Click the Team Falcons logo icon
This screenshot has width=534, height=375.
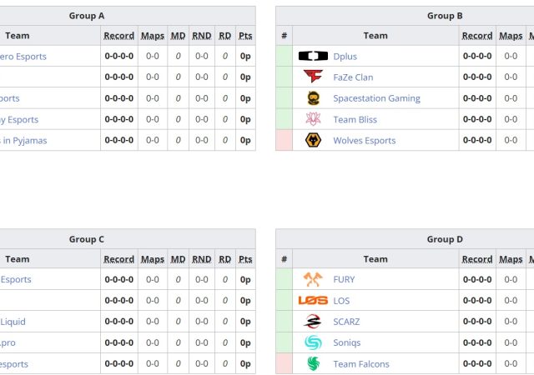(x=313, y=363)
